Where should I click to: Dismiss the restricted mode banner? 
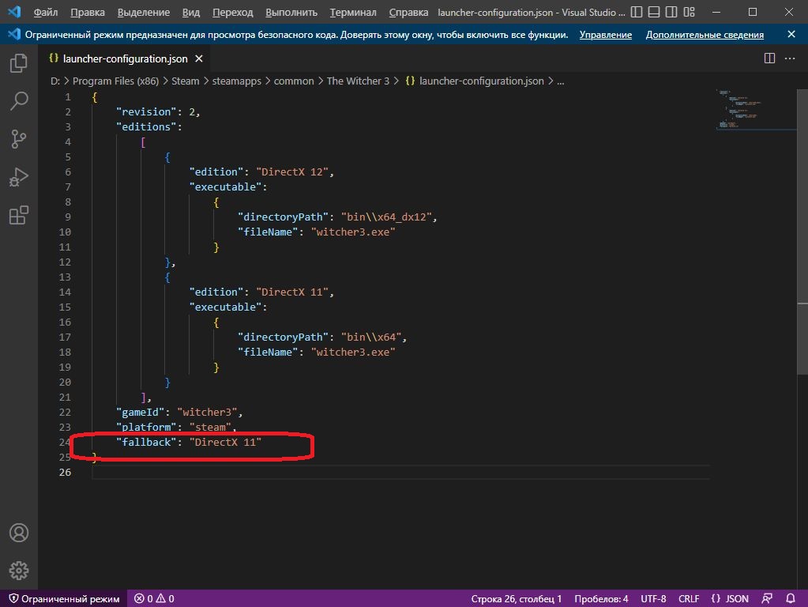pyautogui.click(x=791, y=34)
